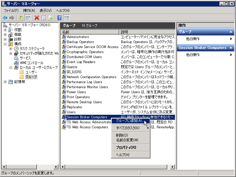Click the WMI コントロール icon in tree

tap(16, 63)
